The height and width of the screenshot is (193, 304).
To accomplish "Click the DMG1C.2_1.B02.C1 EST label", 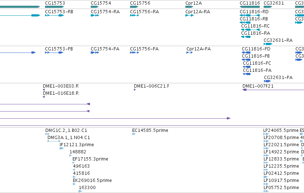I will pyautogui.click(x=66, y=130).
